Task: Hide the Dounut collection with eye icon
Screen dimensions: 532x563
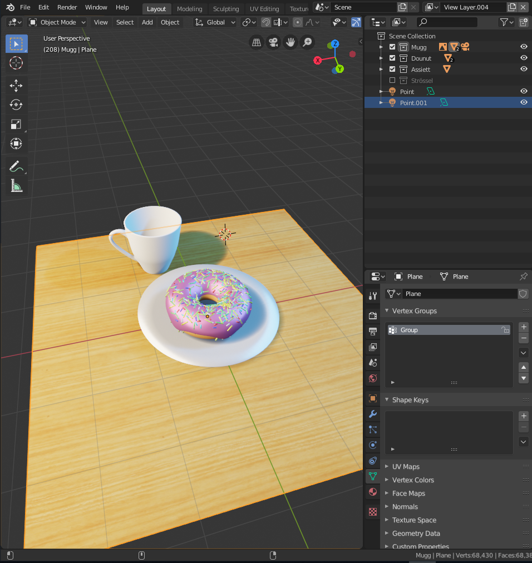Action: click(x=523, y=58)
